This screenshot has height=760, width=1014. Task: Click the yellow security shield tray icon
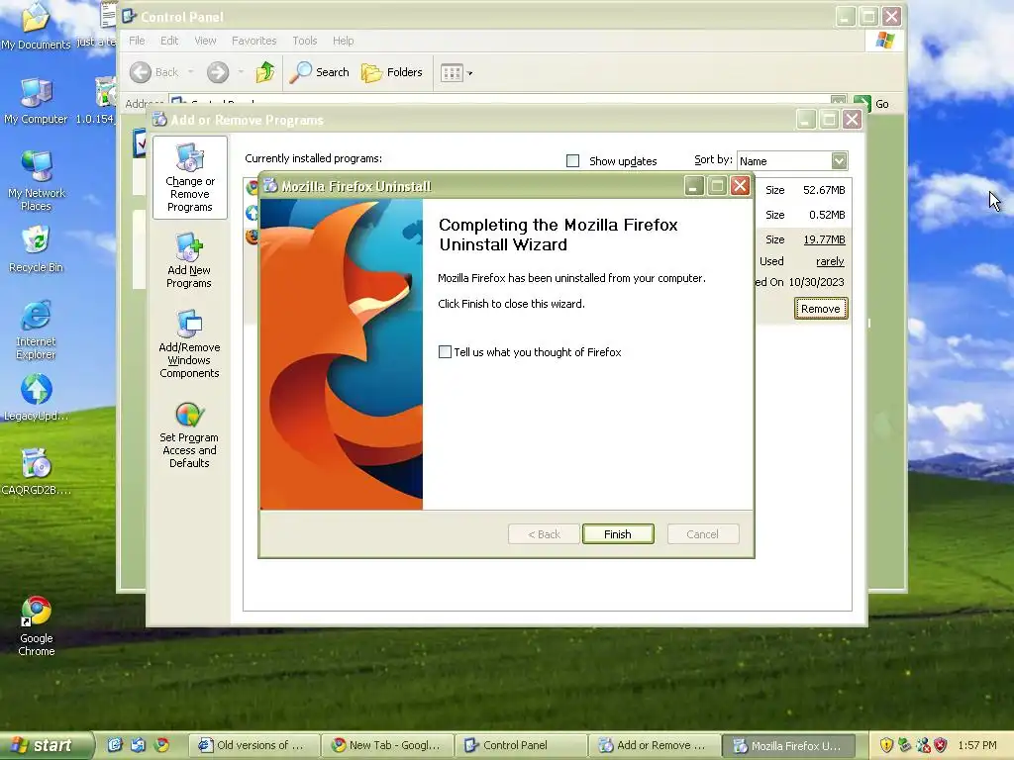[x=886, y=745]
